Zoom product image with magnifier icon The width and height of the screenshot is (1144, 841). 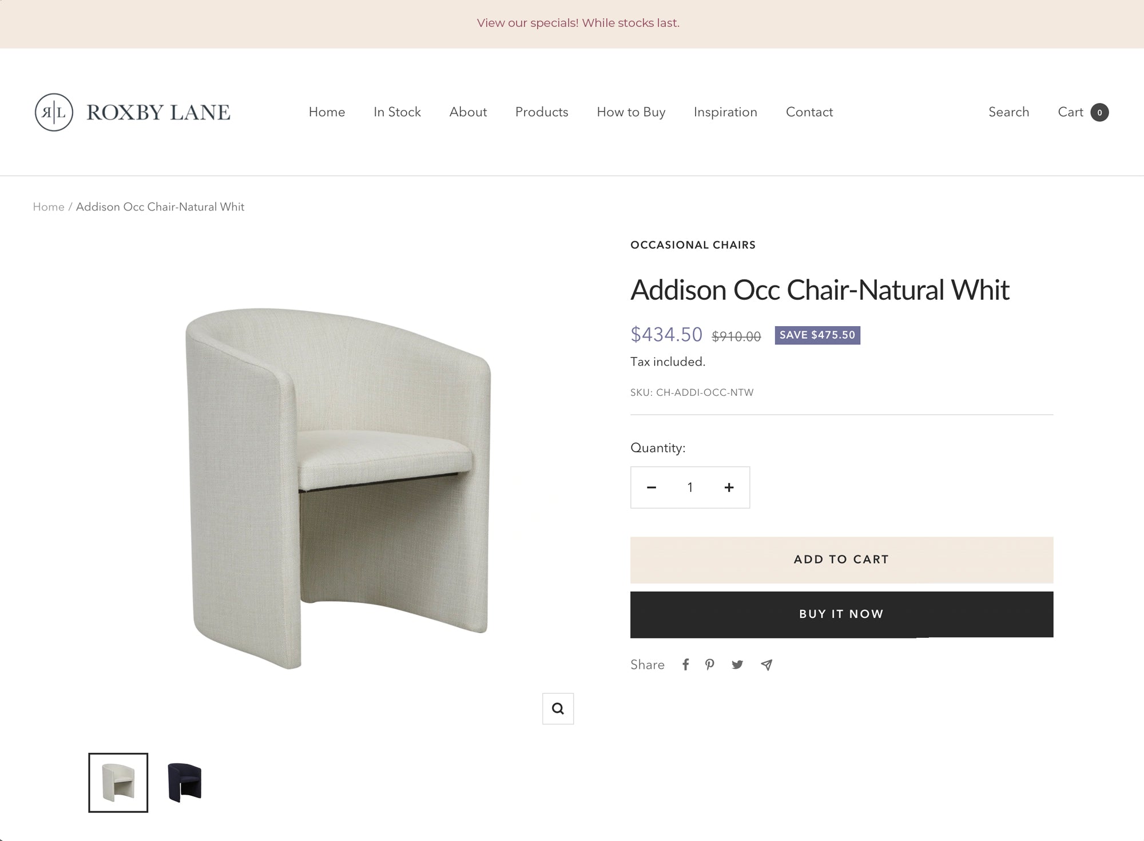[x=558, y=709]
